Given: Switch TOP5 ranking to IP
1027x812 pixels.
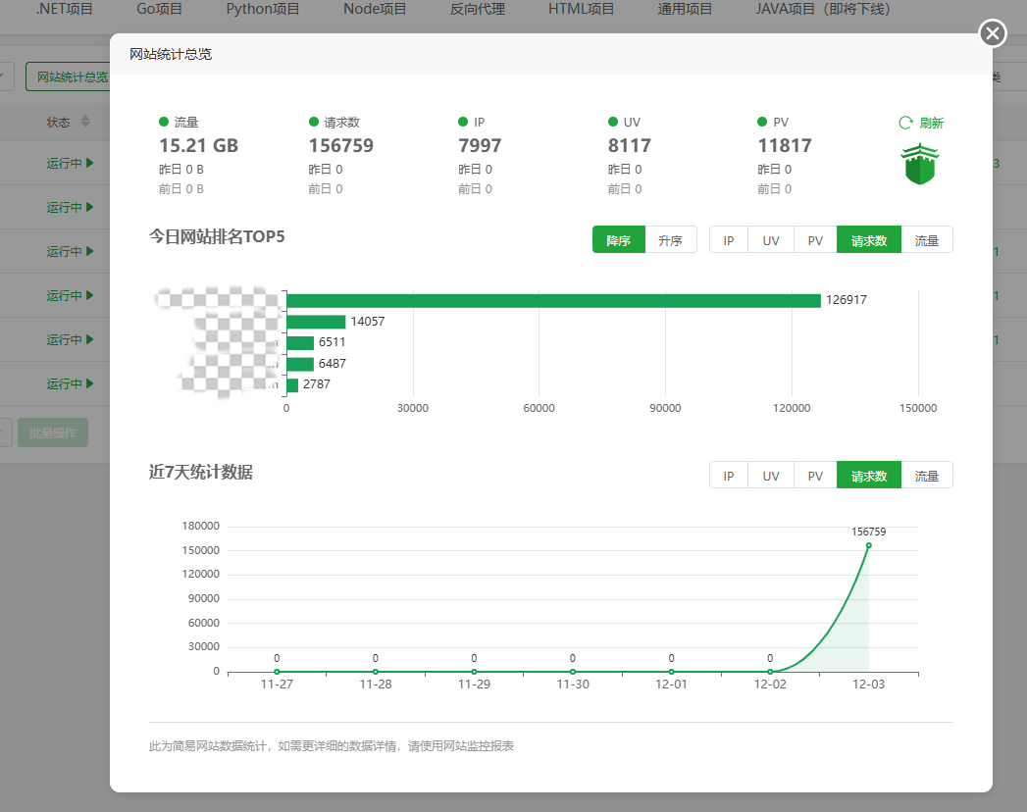Looking at the screenshot, I should coord(729,240).
